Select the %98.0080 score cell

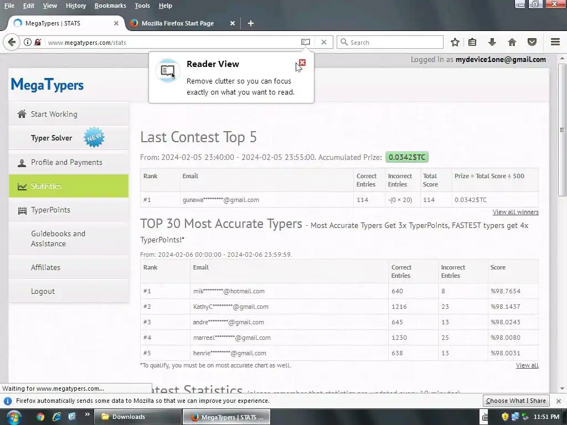pos(513,338)
